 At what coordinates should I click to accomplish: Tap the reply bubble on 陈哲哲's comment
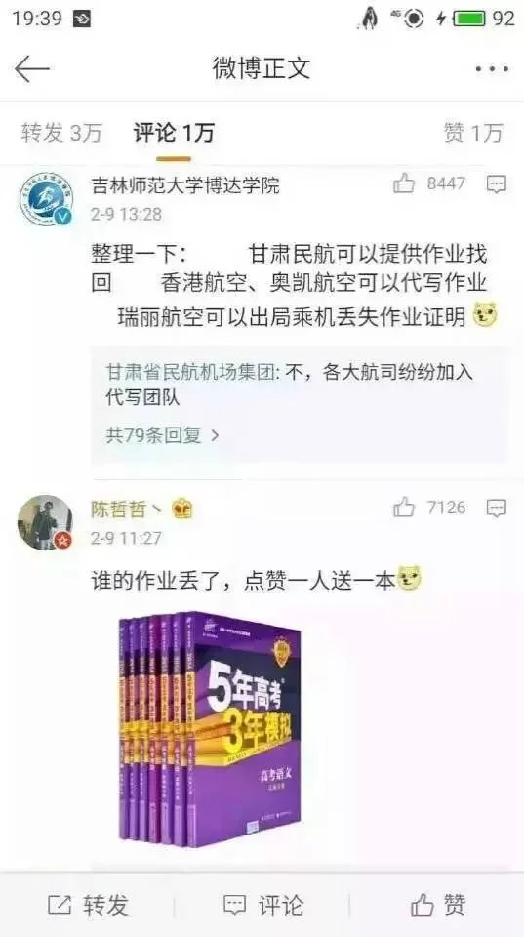point(497,509)
